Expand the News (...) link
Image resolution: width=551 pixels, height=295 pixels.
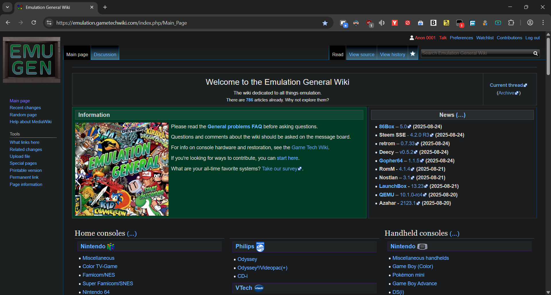coord(461,115)
